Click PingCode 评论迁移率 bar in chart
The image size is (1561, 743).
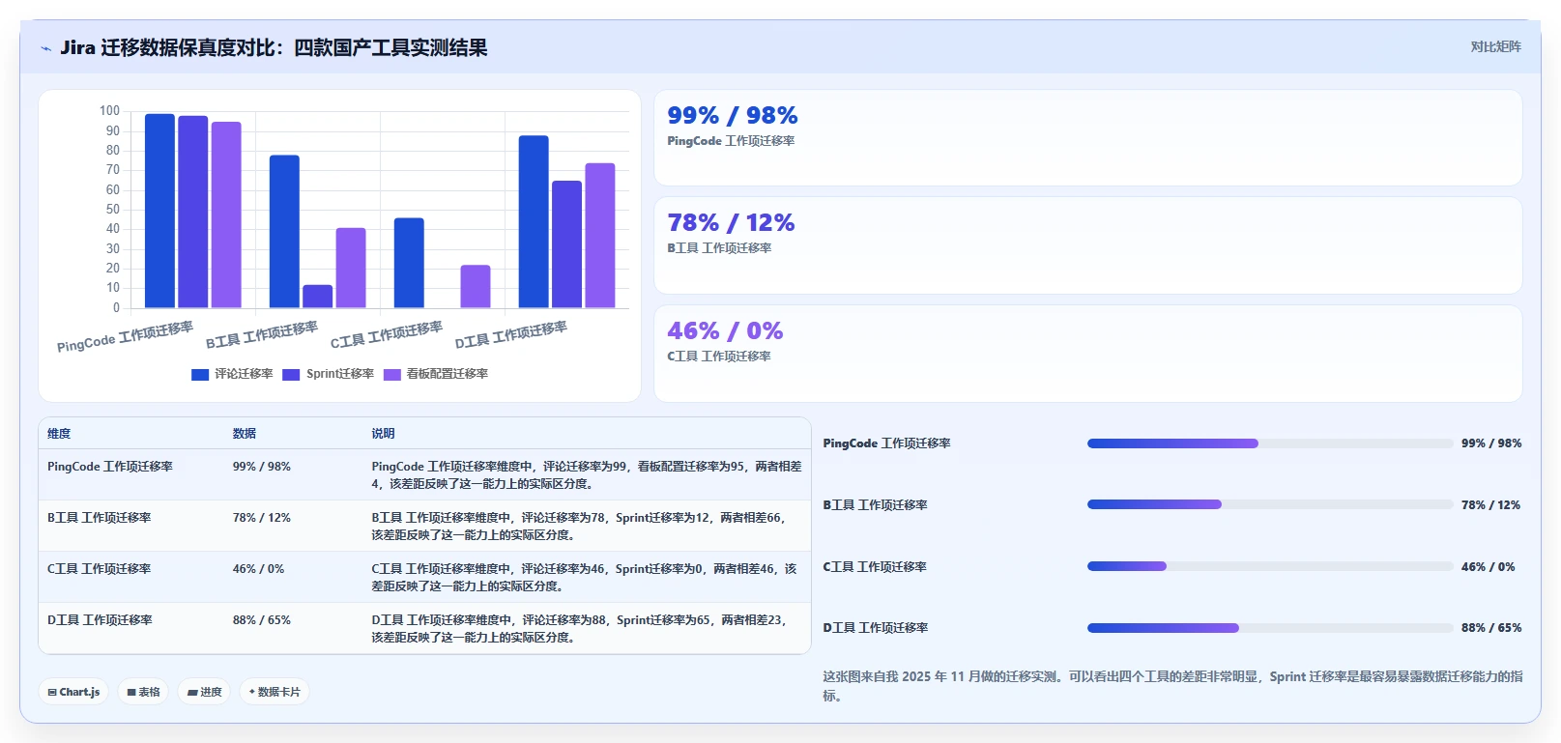(159, 212)
